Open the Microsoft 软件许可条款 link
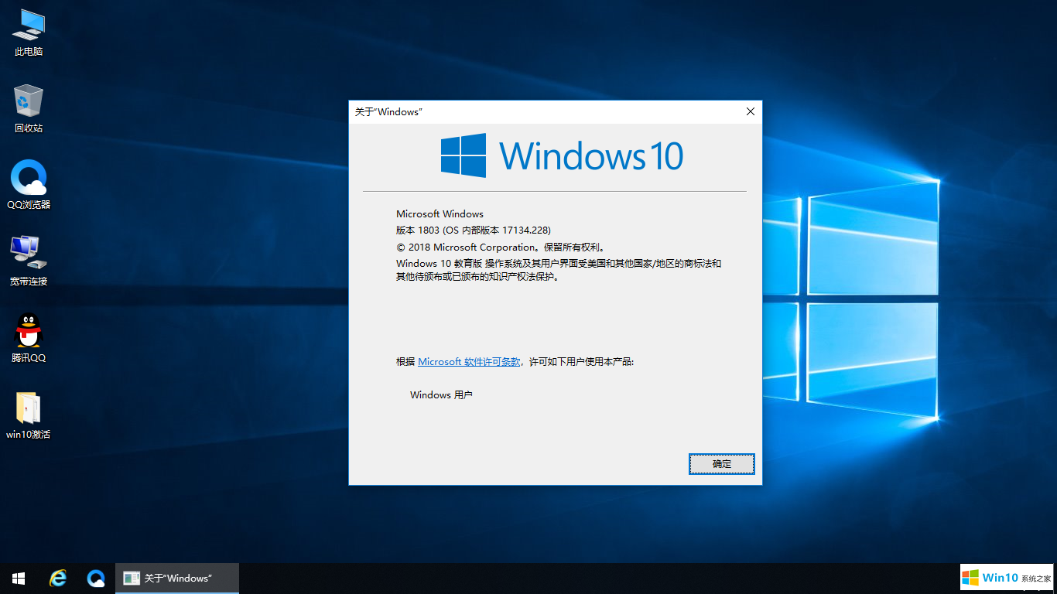Image resolution: width=1057 pixels, height=594 pixels. (x=469, y=361)
